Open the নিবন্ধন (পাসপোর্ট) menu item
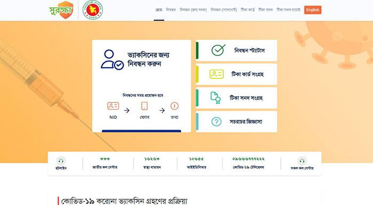Image resolution: width=373 pixels, height=205 pixels. point(224,10)
